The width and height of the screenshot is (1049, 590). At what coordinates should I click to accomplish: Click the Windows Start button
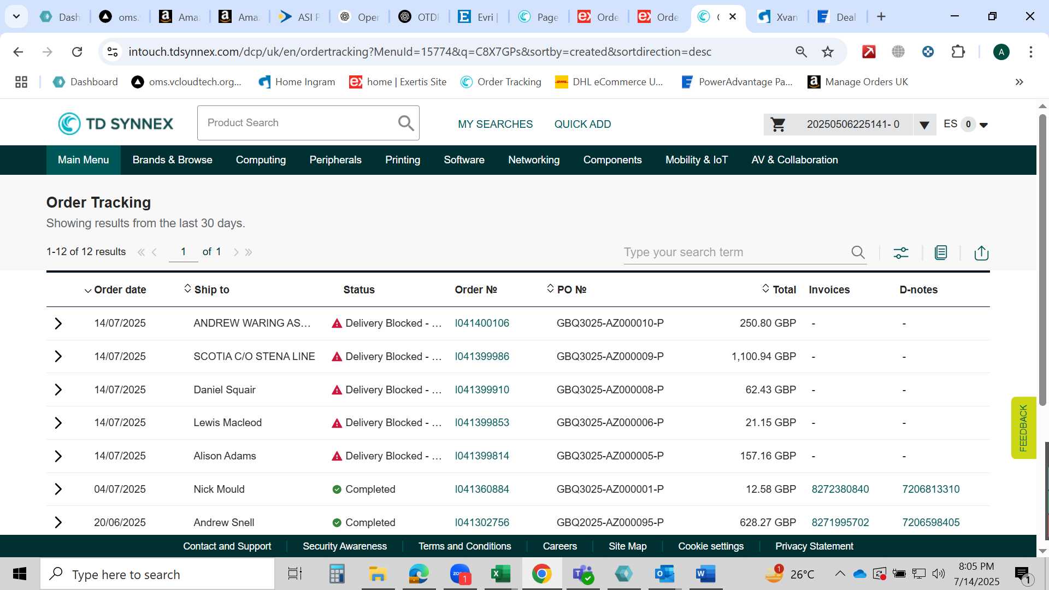point(20,574)
